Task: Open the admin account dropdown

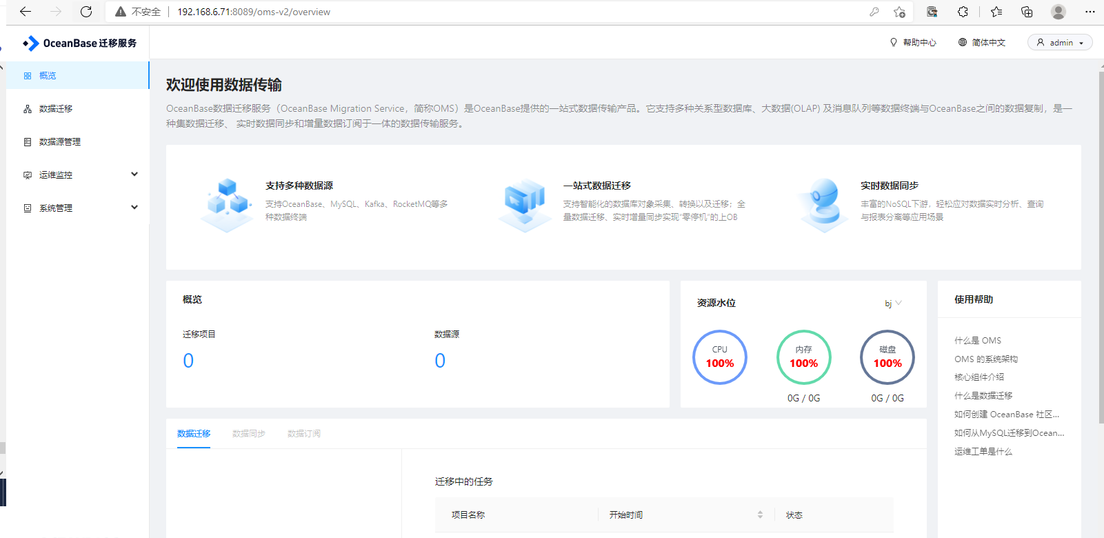Action: [x=1060, y=42]
